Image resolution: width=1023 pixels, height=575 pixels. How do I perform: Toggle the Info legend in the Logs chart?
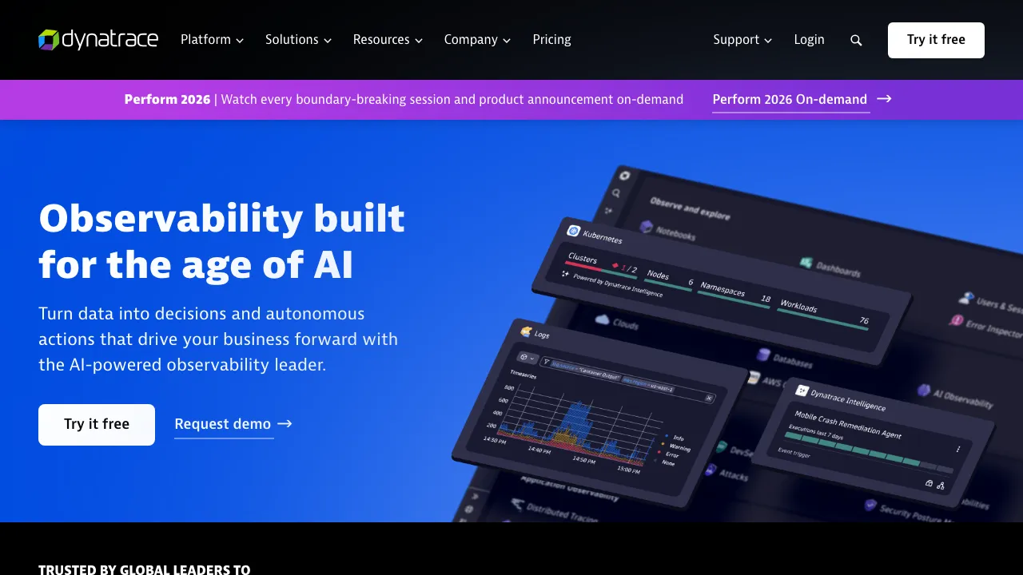[677, 438]
